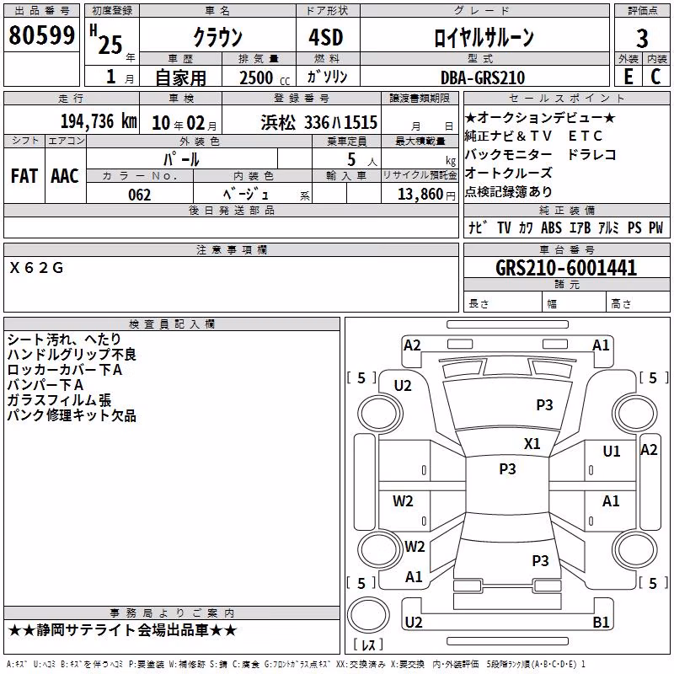Select the shaken expiry 10年02月
Screen dimensions: 674x674
click(x=185, y=123)
